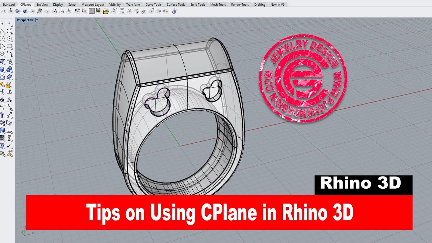Select the CPlanes tab

pyautogui.click(x=26, y=5)
